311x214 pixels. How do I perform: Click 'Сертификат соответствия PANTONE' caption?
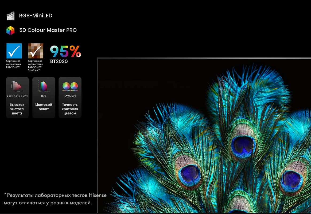13,64
